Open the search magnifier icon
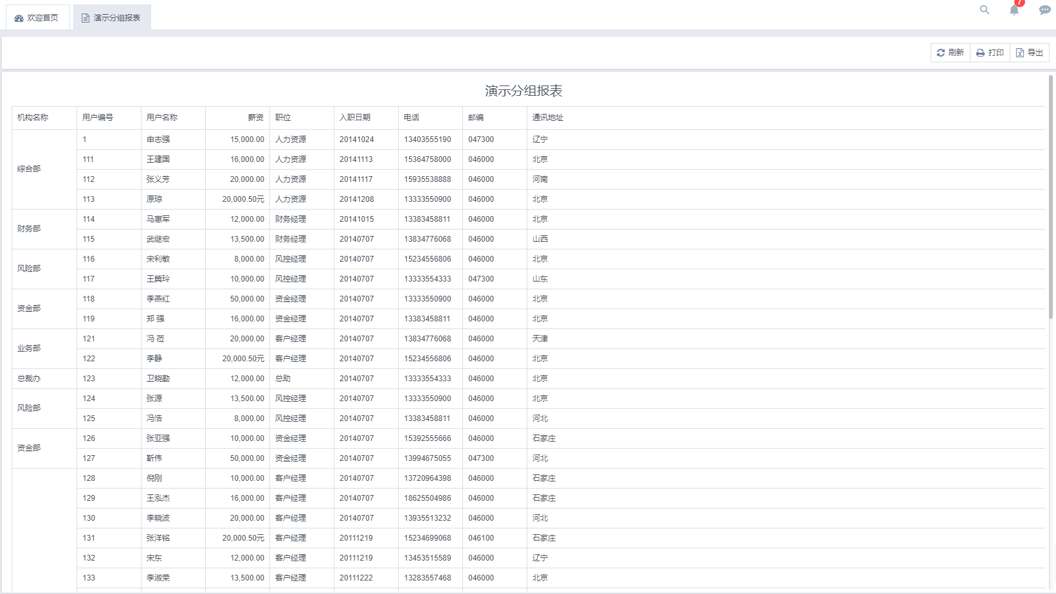 (984, 10)
